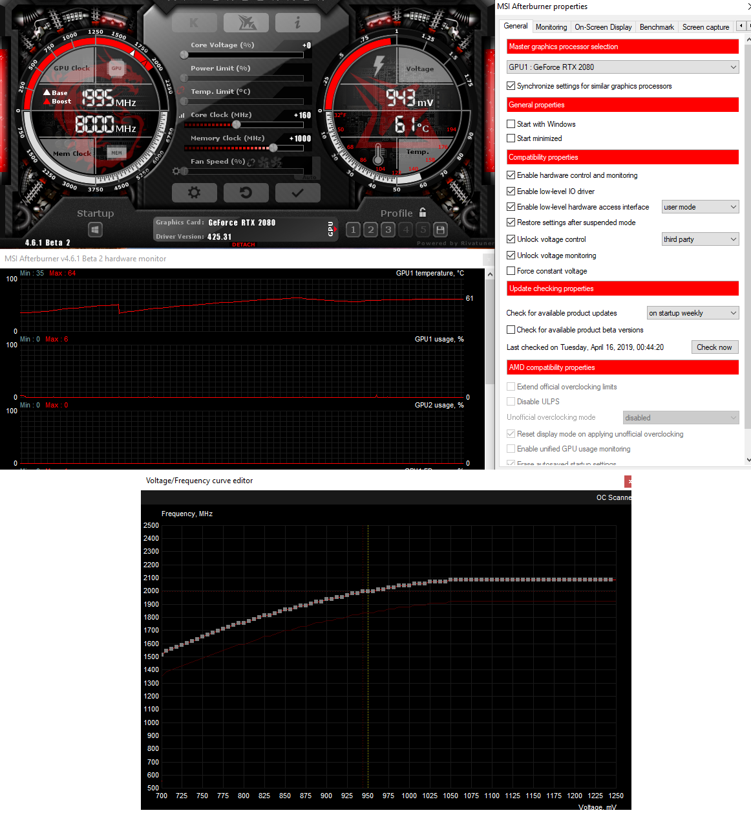The image size is (751, 815).
Task: Select profile slot 5
Action: [x=423, y=230]
